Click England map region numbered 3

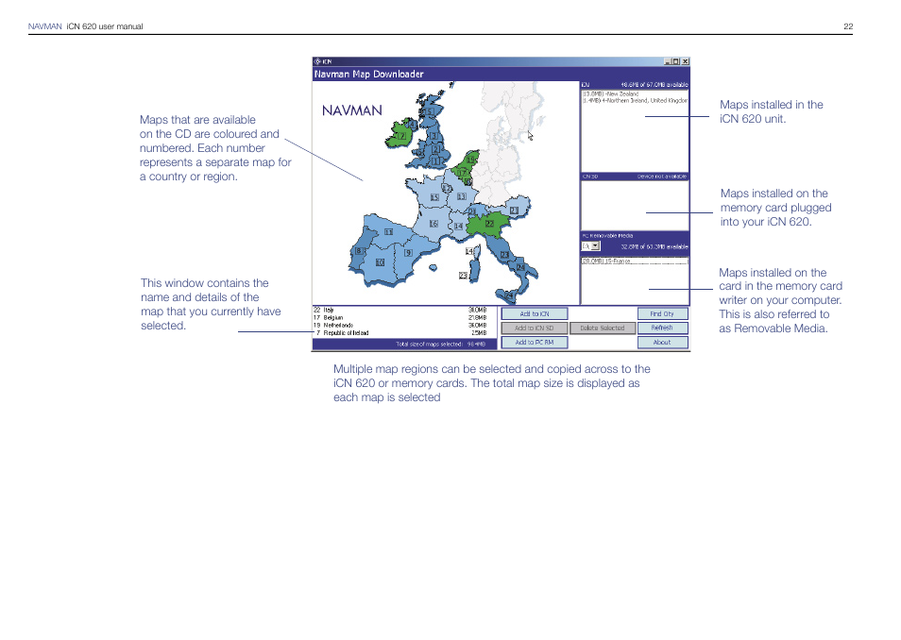point(433,136)
